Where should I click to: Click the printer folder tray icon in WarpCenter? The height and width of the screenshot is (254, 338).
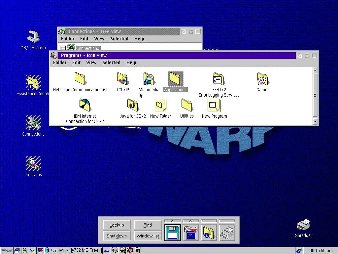pos(122,250)
